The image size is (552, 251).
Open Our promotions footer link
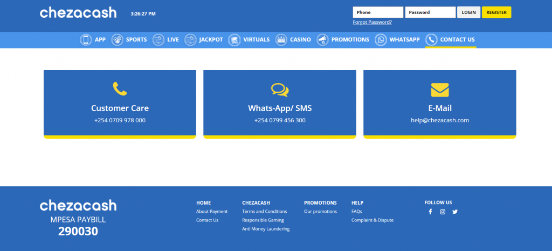click(x=320, y=212)
